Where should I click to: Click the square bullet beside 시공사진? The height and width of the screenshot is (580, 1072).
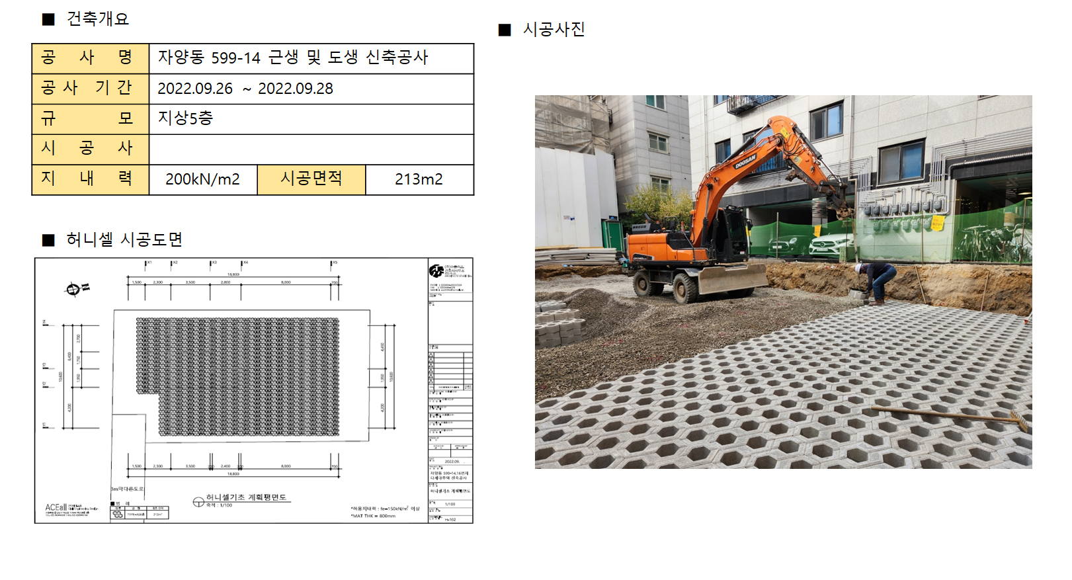(505, 30)
